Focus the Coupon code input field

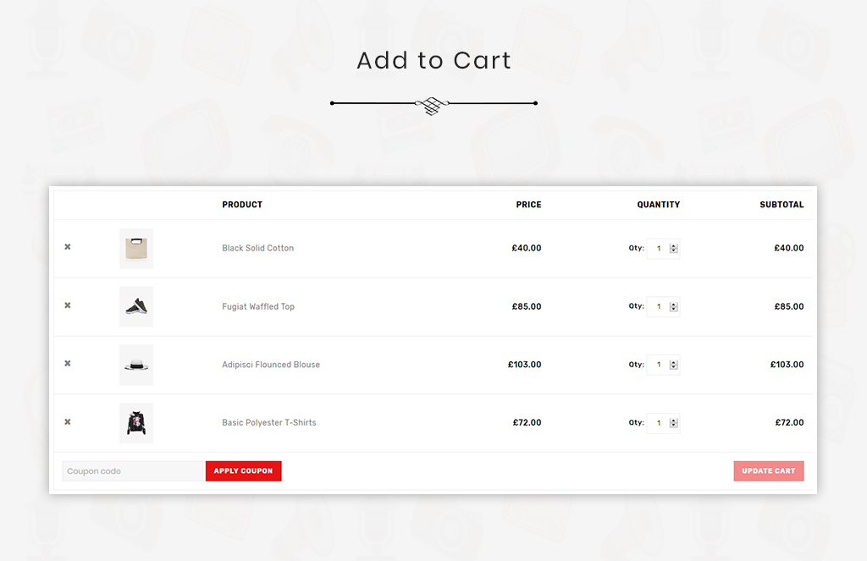pyautogui.click(x=133, y=471)
